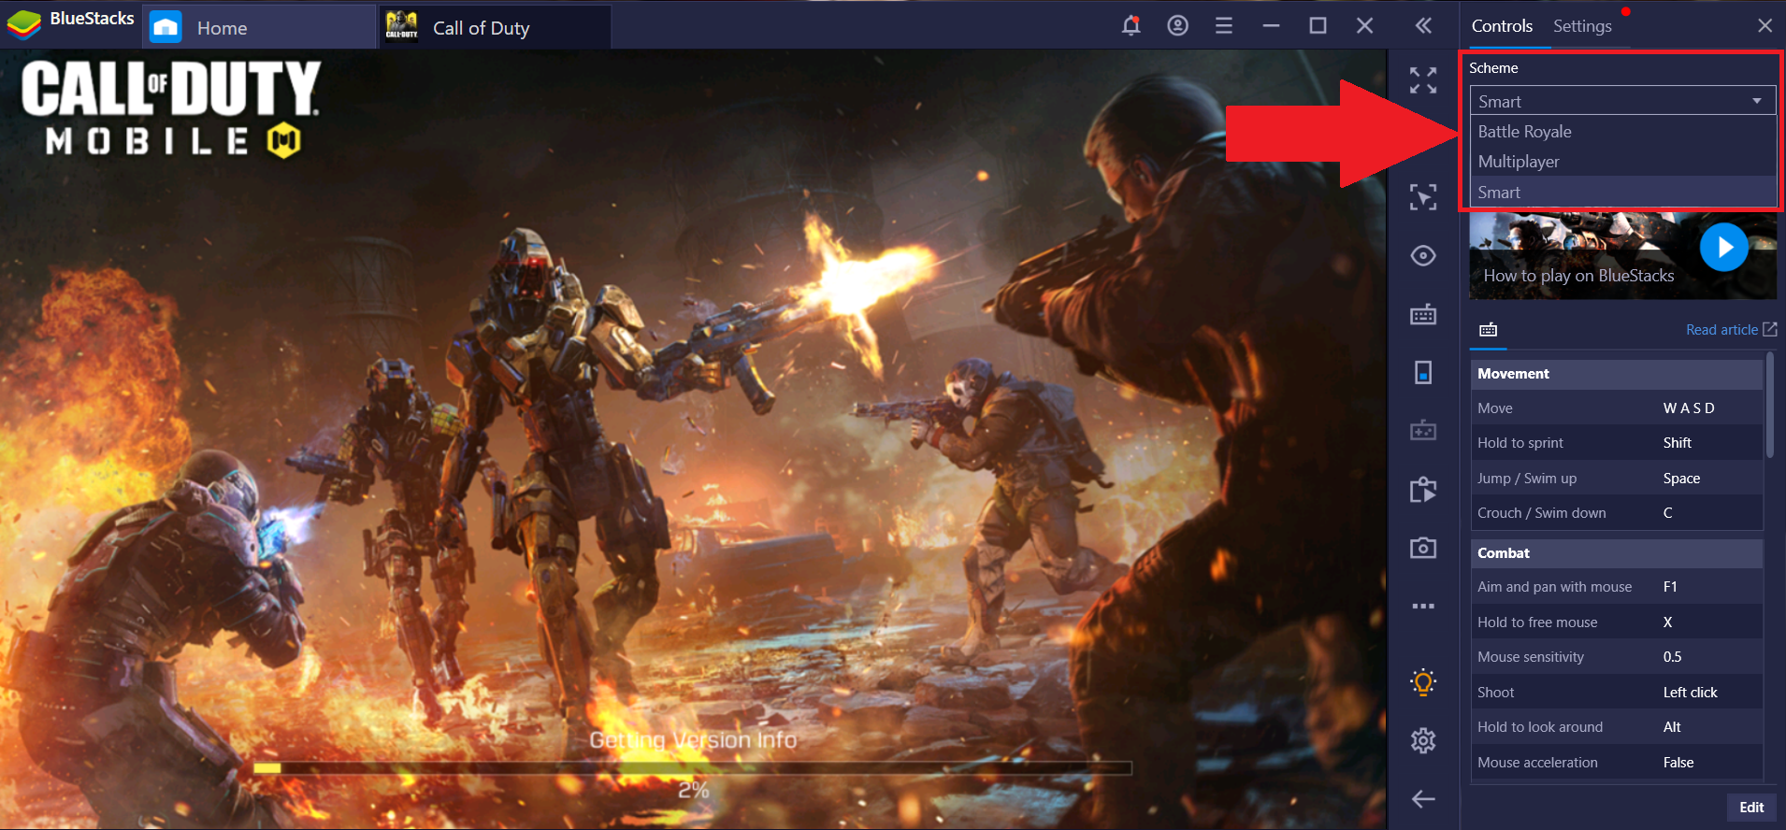Viewport: 1786px width, 830px height.
Task: Click the screenshot camera icon
Action: 1423,548
